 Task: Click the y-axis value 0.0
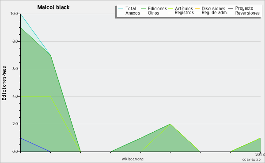tap(15, 152)
